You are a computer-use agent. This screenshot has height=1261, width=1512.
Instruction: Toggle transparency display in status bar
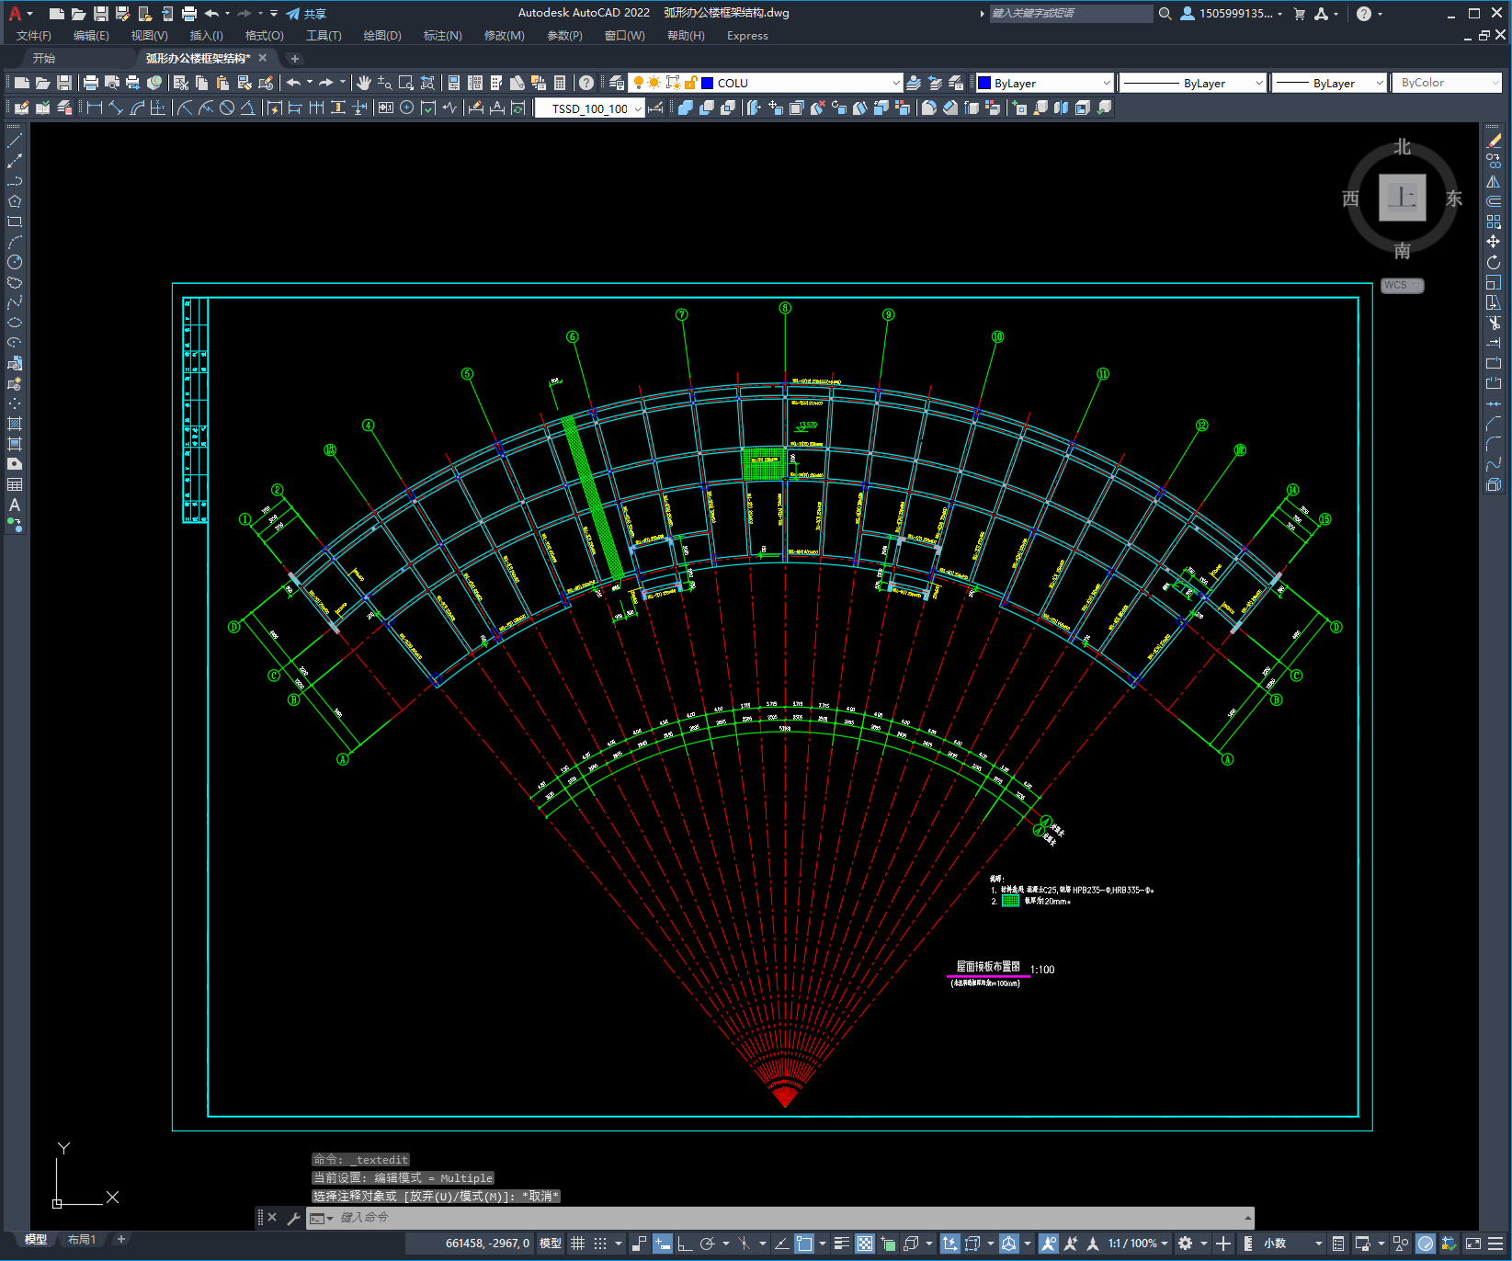coord(865,1244)
